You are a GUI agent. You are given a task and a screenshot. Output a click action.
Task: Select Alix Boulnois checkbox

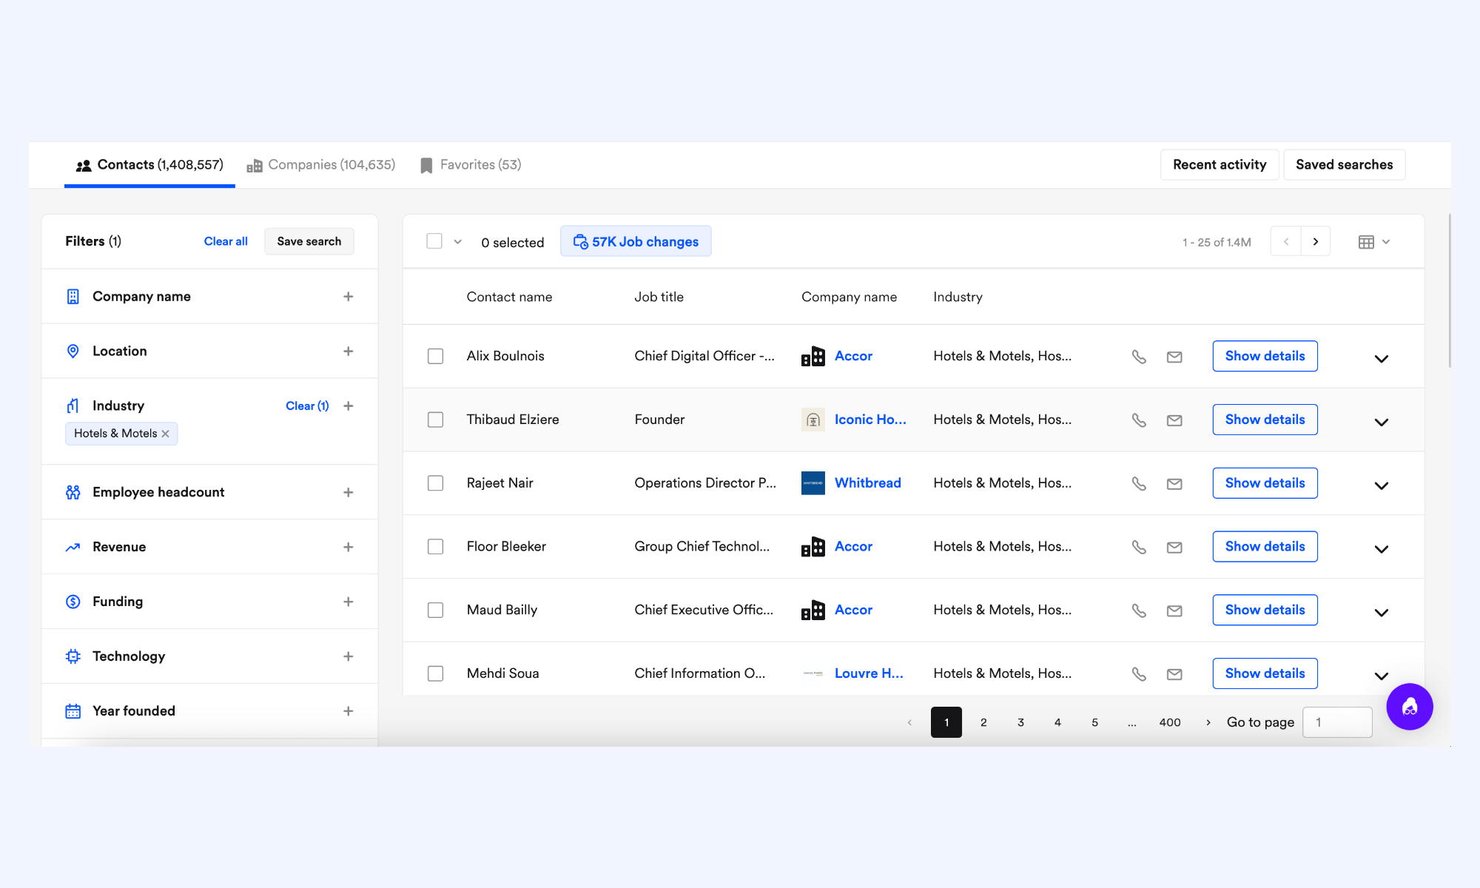435,356
